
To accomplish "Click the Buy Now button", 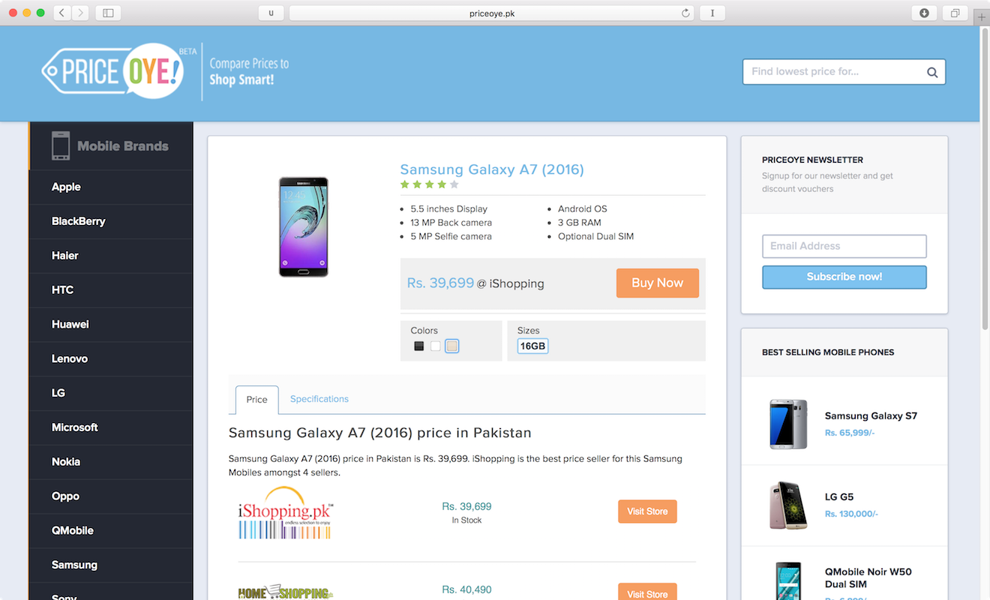I will [x=658, y=283].
